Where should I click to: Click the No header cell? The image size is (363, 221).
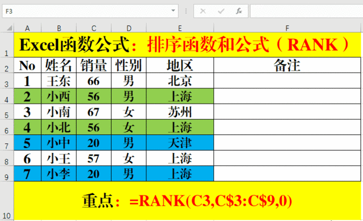(x=28, y=65)
